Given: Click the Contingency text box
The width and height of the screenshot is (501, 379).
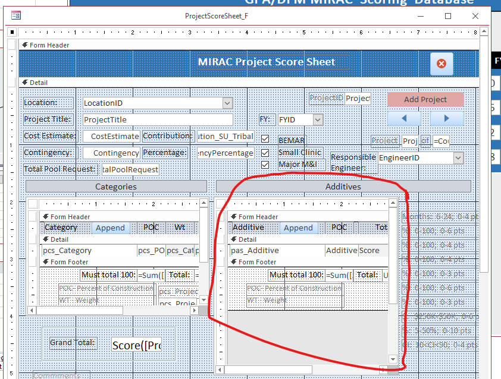Looking at the screenshot, I should 111,153.
